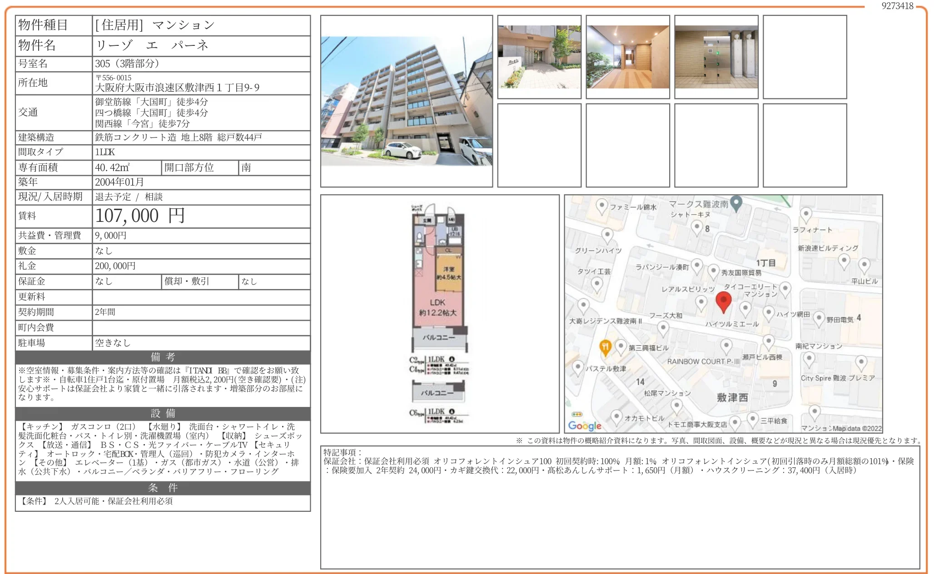
Task: Click the ハイツ網田 map pin
Action: [x=768, y=313]
